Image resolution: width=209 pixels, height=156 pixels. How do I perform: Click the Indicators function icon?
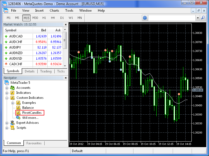point(13,93)
